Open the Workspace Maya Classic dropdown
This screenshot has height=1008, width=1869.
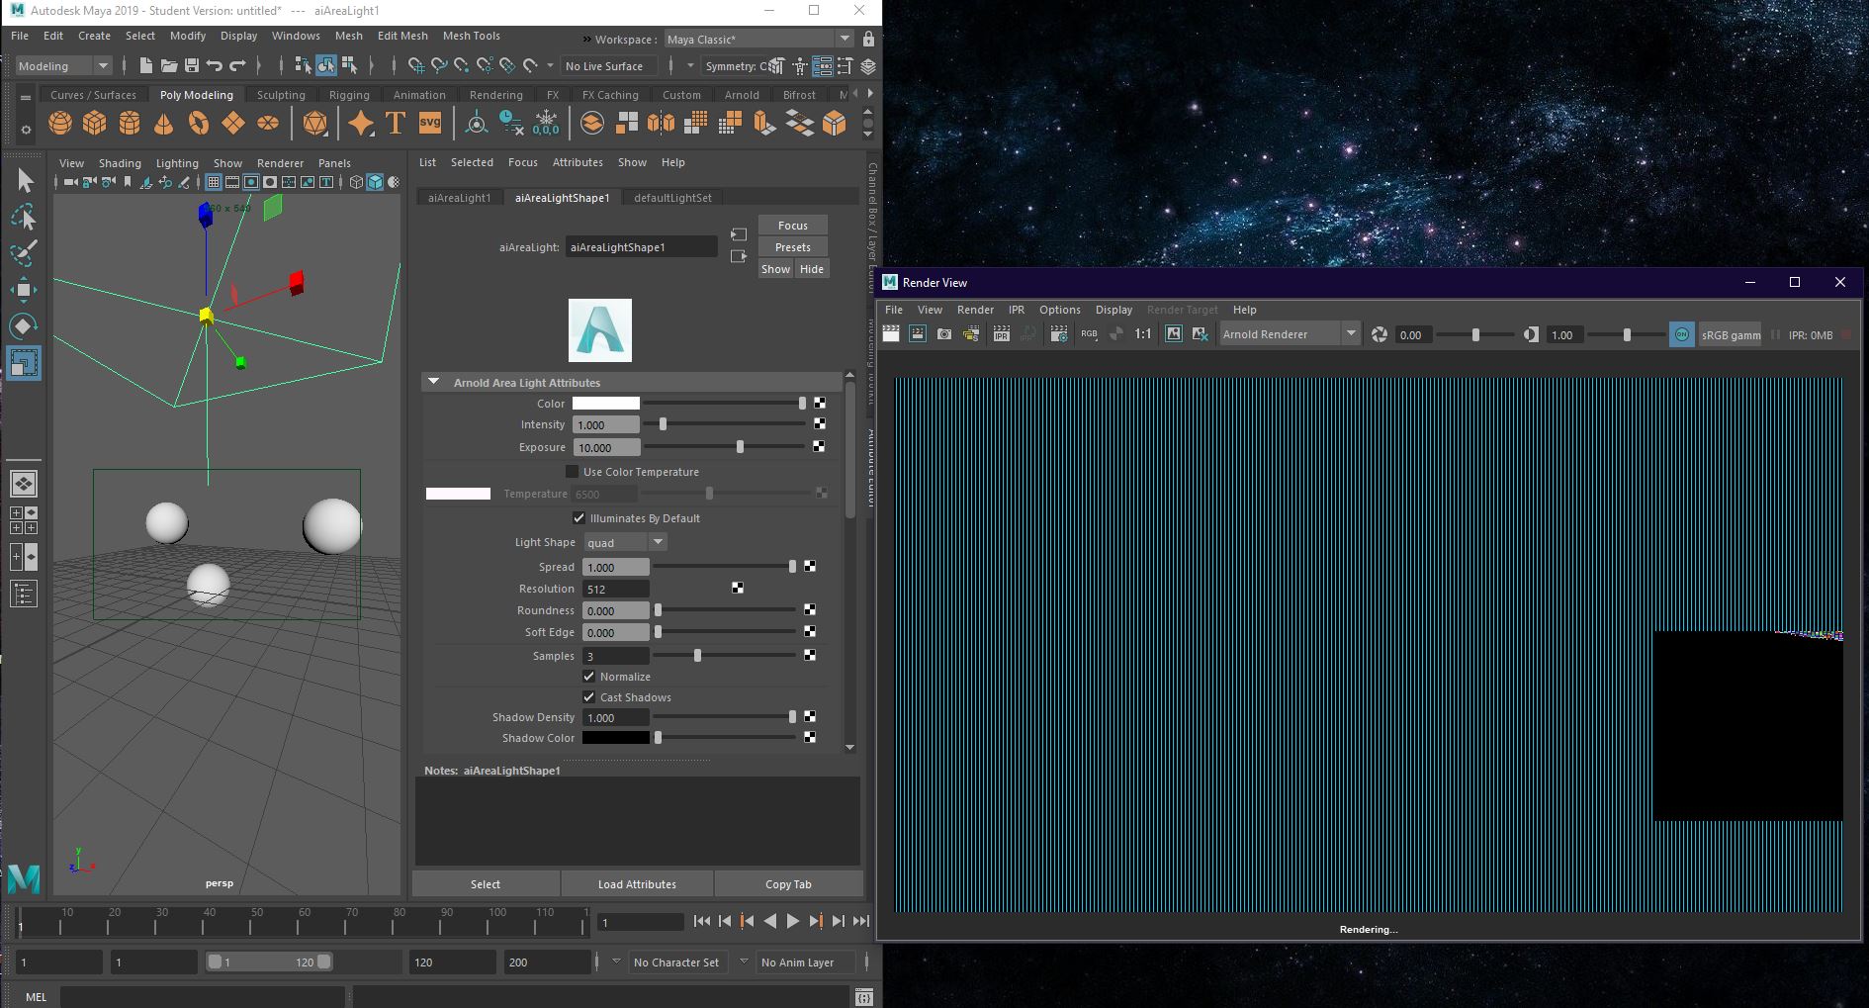pos(758,39)
